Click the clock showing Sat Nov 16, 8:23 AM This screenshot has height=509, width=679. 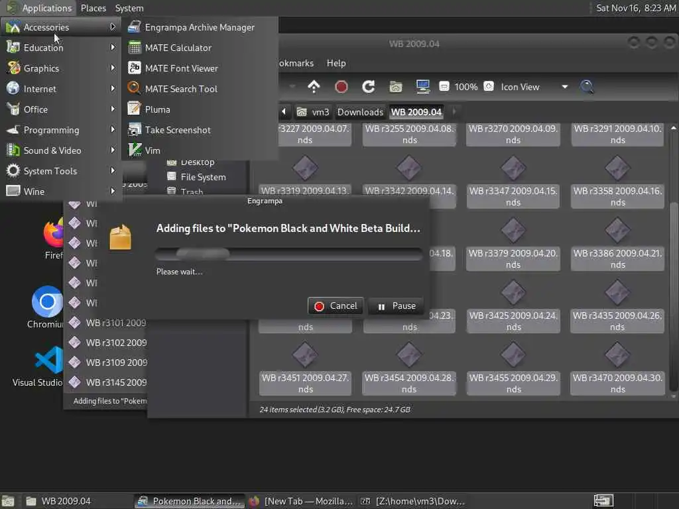(636, 8)
